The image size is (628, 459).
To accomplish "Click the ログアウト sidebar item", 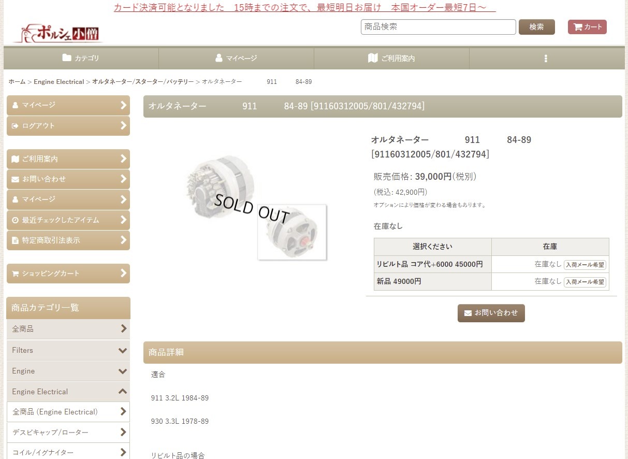I will (x=68, y=125).
